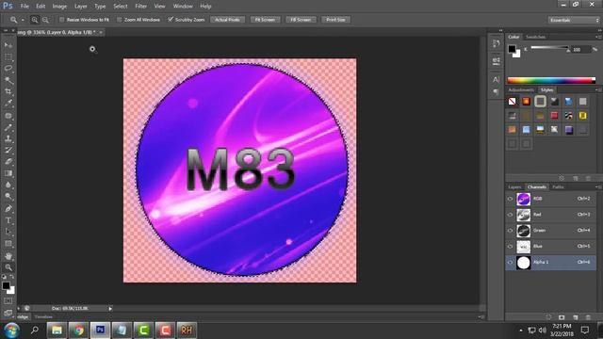Toggle visibility of Alpha 1 channel
Image resolution: width=603 pixels, height=339 pixels.
511,263
